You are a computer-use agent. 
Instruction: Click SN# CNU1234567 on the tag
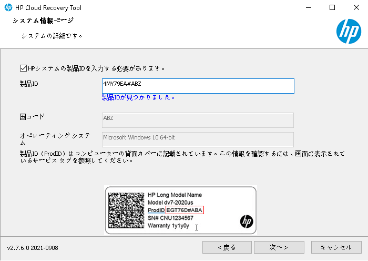[171, 218]
